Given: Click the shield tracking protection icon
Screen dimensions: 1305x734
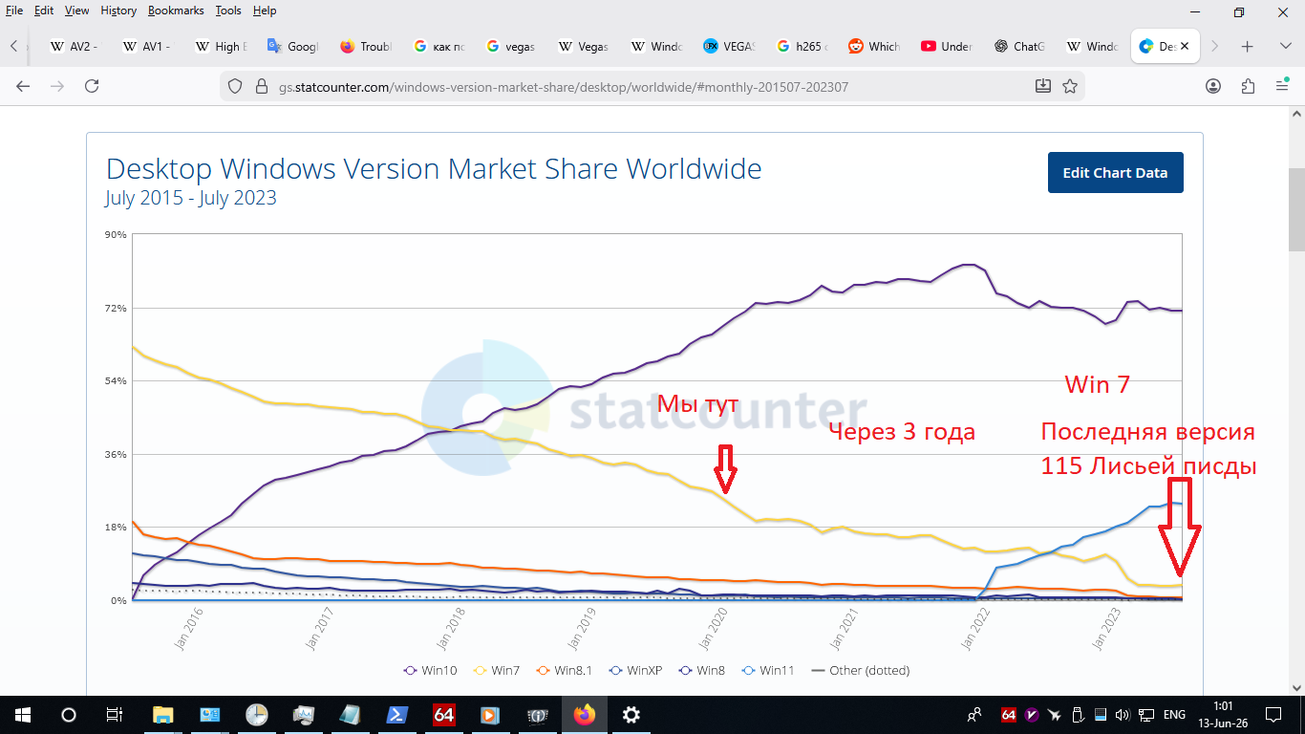Looking at the screenshot, I should coord(235,86).
